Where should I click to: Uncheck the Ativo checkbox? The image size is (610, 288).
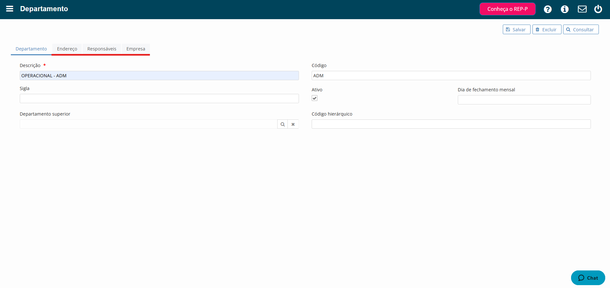(x=315, y=98)
